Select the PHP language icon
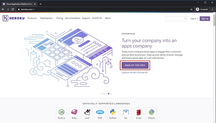This screenshot has width=216, height=123. [x=100, y=112]
